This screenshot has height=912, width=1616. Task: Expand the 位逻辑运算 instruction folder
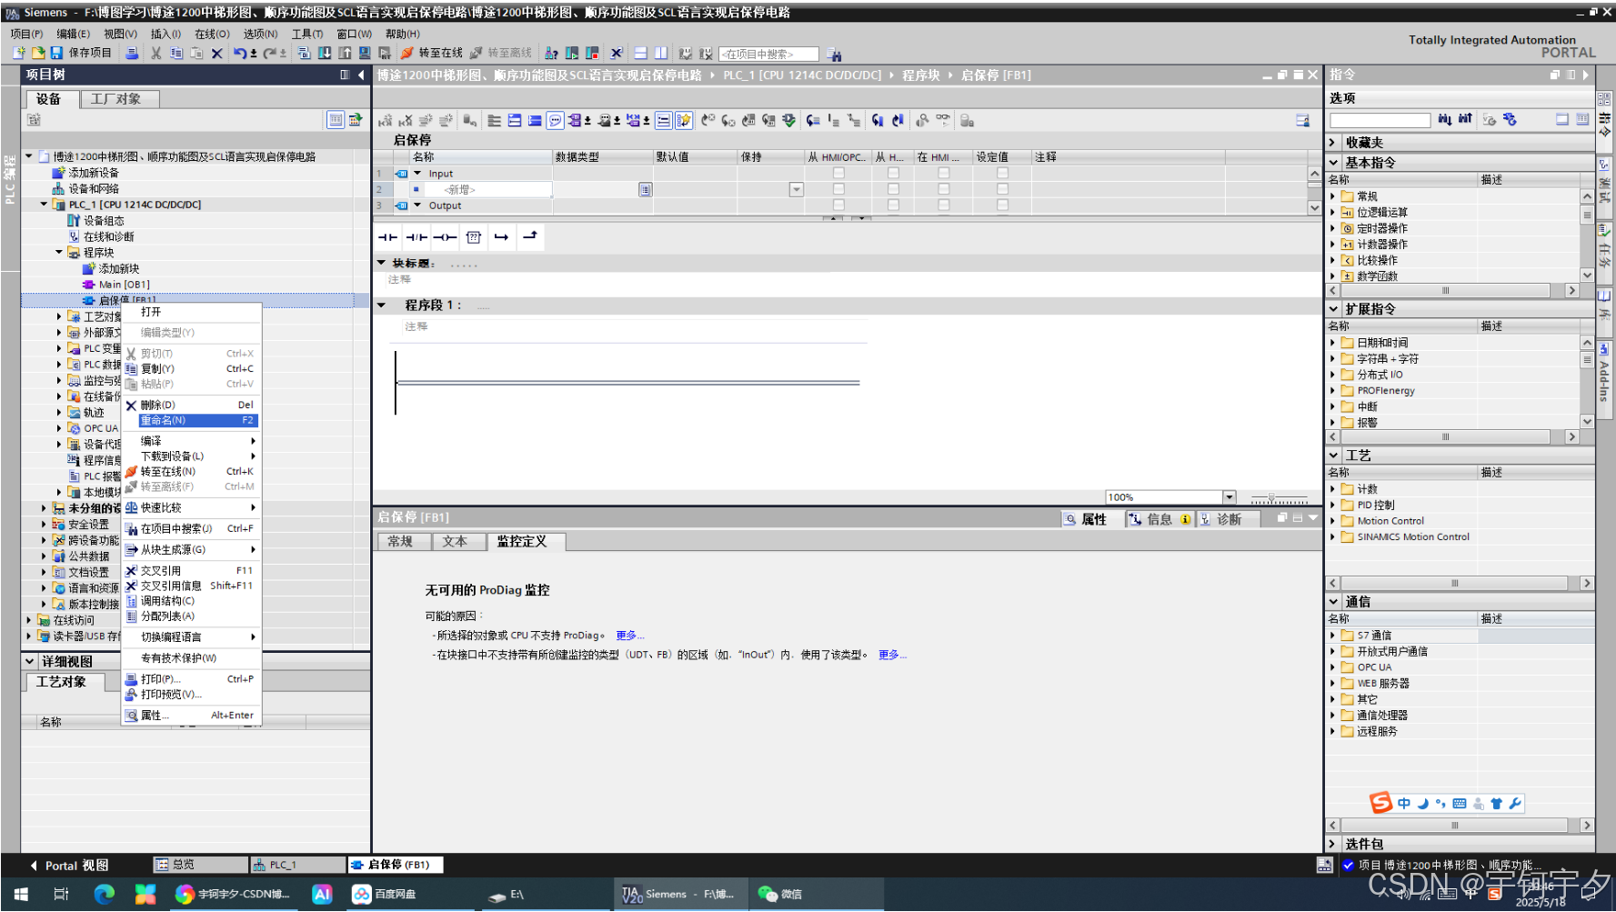tap(1333, 213)
